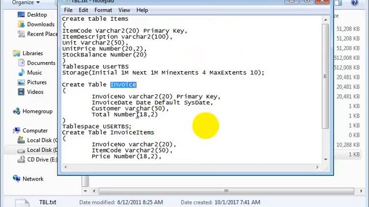Click the Music library icon
This screenshot has width=369, height=207.
[21, 72]
